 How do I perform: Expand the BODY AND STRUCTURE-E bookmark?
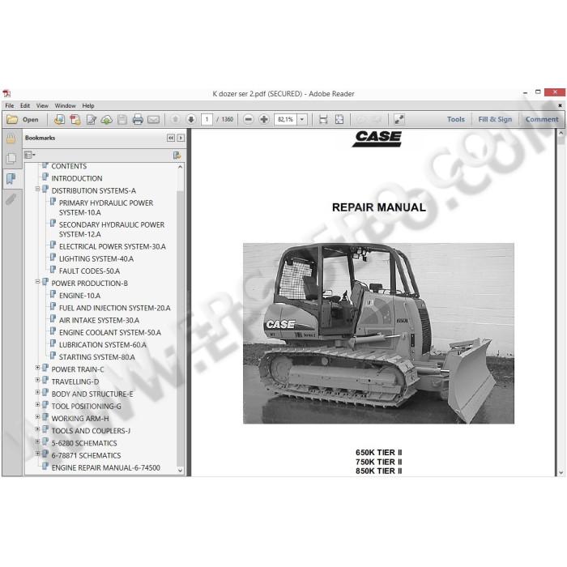(x=37, y=392)
